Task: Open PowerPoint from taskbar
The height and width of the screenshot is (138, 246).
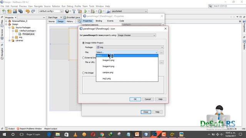Action: tap(137, 135)
